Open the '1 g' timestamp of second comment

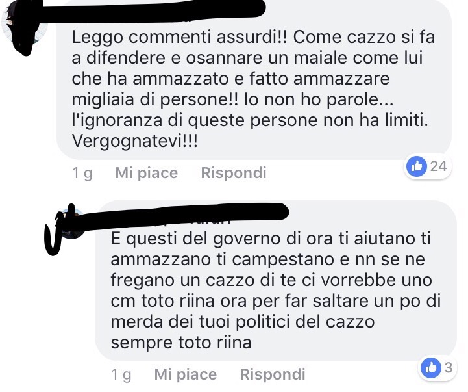click(x=121, y=374)
